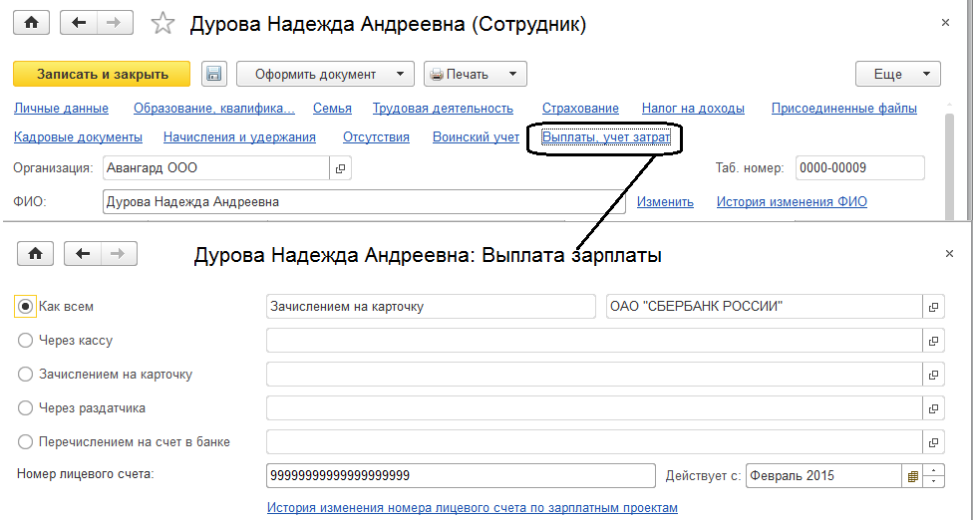Click the empty Через раздатчика field

594,408
